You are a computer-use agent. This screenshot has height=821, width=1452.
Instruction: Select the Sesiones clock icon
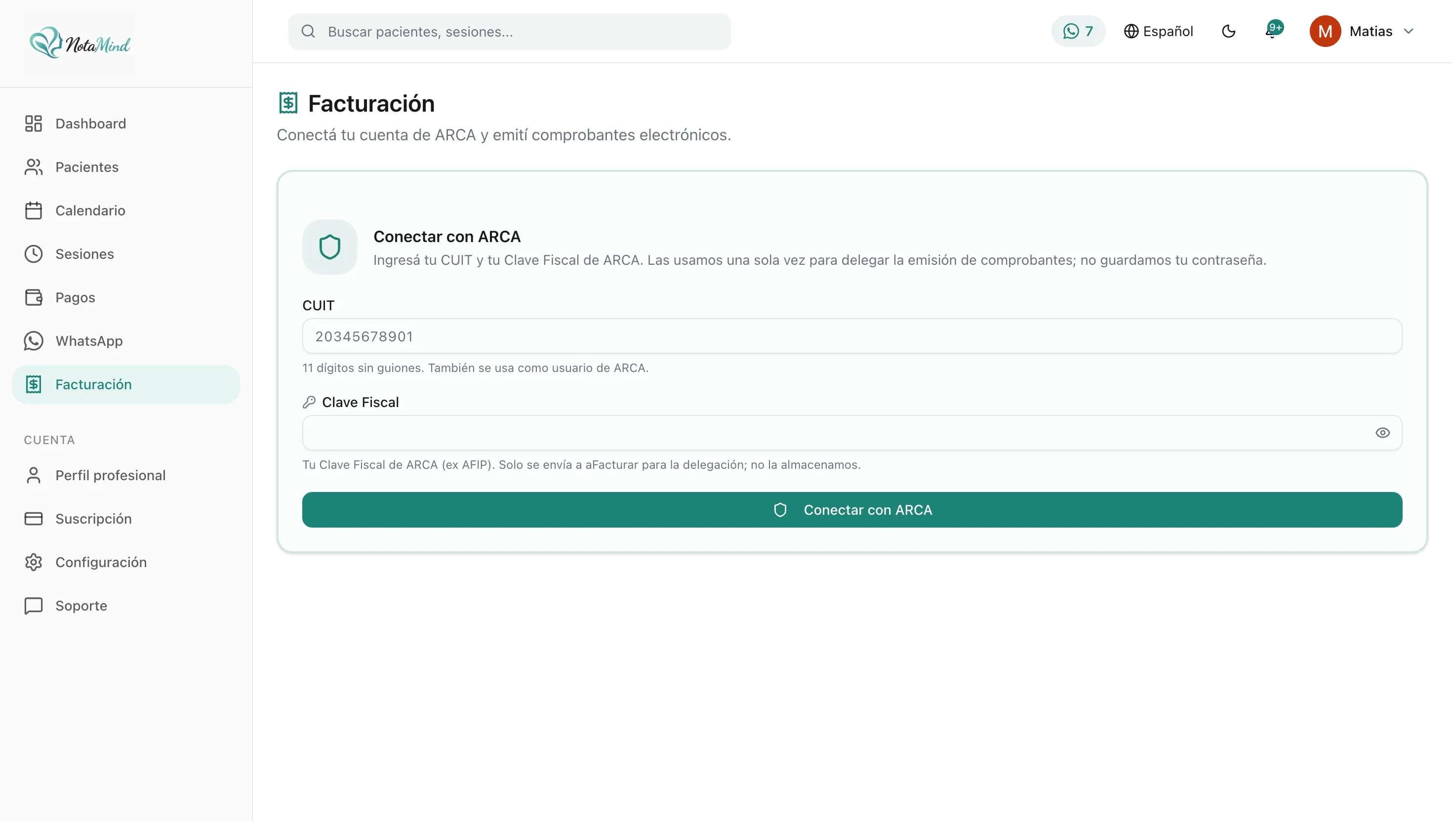pos(33,254)
